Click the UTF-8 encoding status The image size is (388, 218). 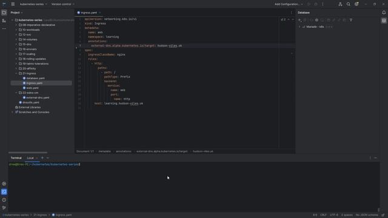pyautogui.click(x=334, y=215)
